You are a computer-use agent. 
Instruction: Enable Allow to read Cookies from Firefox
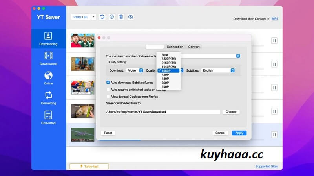[x=108, y=97]
